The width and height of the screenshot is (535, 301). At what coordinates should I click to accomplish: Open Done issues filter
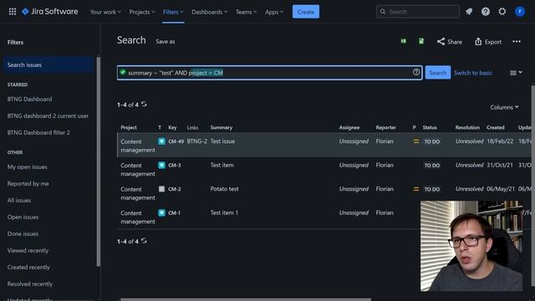[23, 234]
